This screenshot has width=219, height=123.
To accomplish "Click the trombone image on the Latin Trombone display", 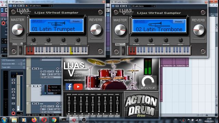I will click(x=159, y=24).
